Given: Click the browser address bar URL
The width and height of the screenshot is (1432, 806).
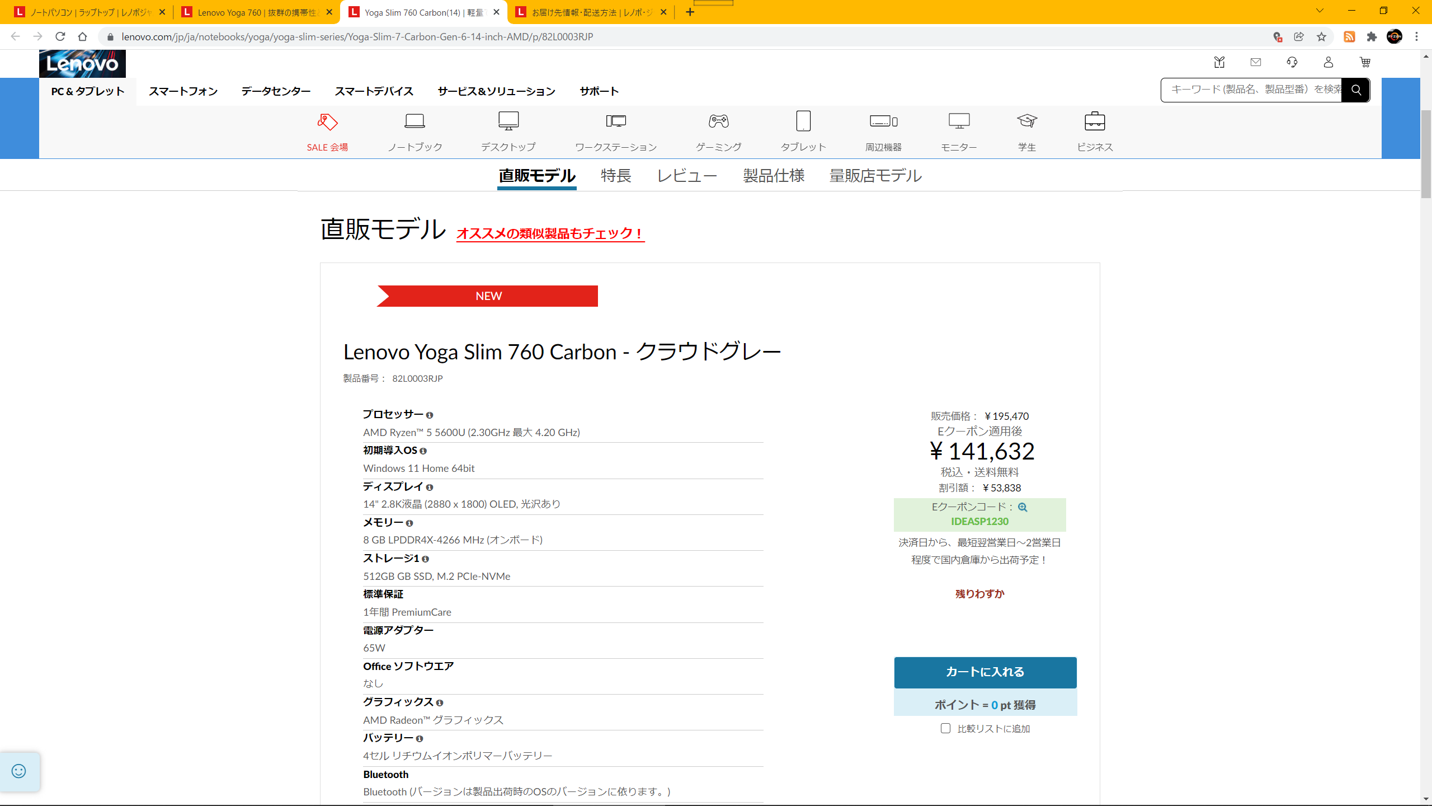Looking at the screenshot, I should (x=357, y=37).
